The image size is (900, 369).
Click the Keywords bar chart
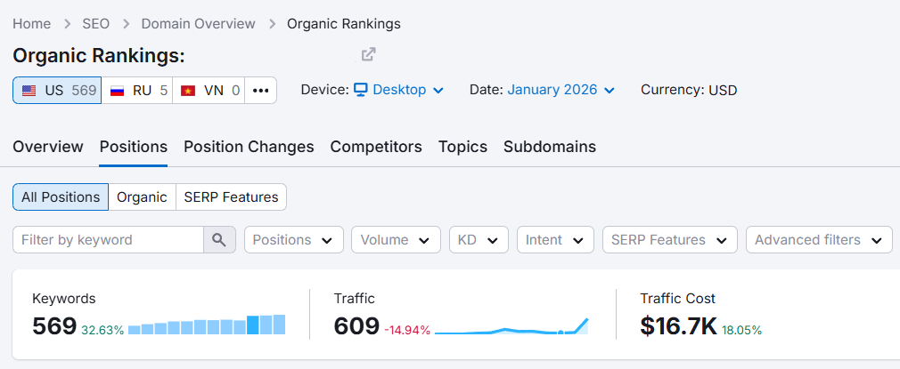(207, 325)
